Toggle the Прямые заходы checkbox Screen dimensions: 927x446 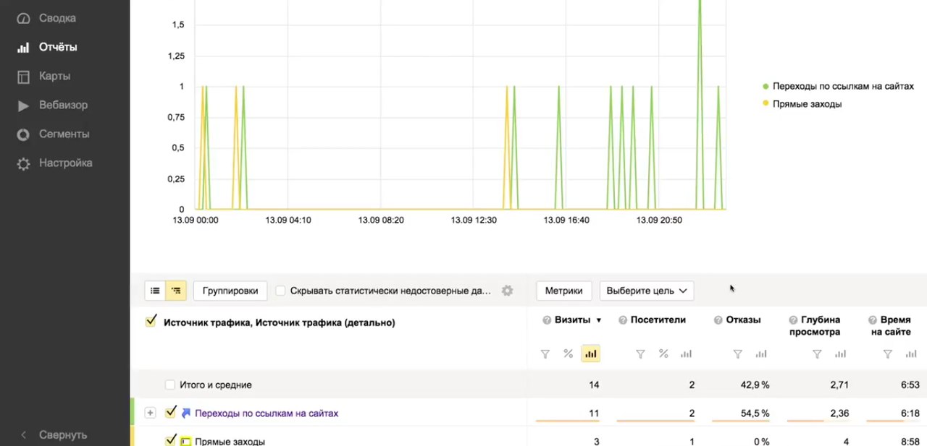[171, 440]
